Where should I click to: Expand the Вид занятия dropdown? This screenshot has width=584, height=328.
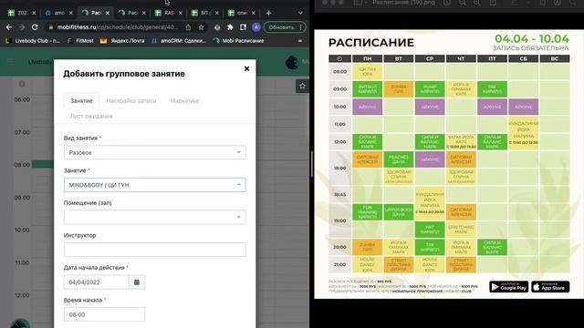click(154, 152)
